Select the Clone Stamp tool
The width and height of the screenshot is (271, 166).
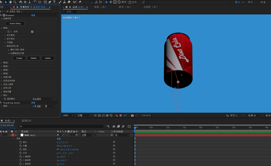click(64, 2)
